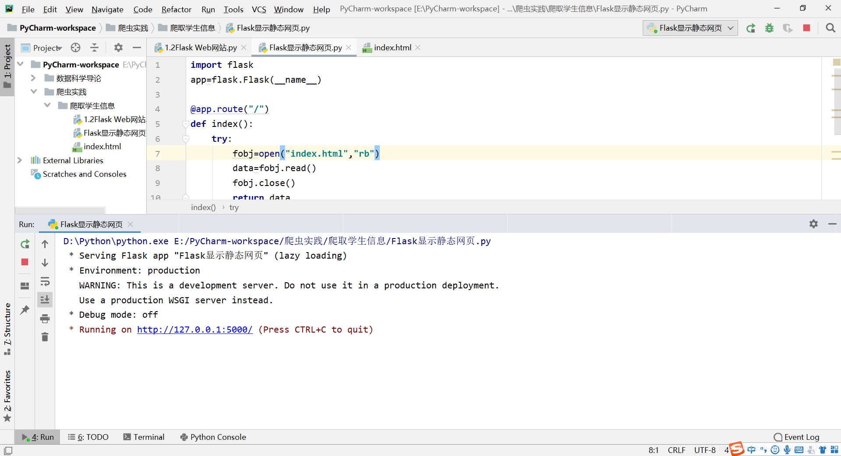Pin the Run tool window

(x=25, y=310)
